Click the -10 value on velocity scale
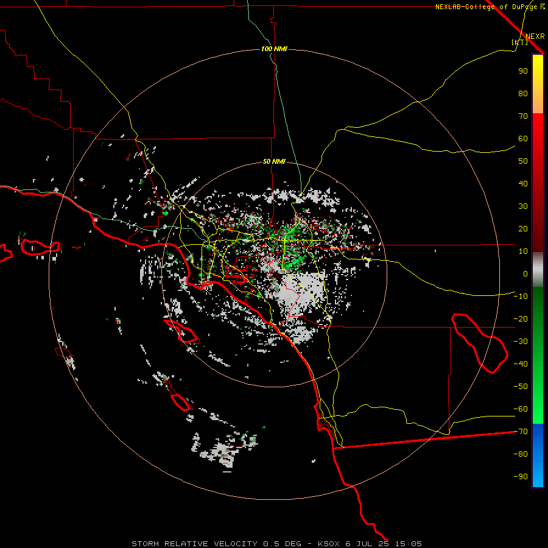Screen dimensions: 548x548 521,297
